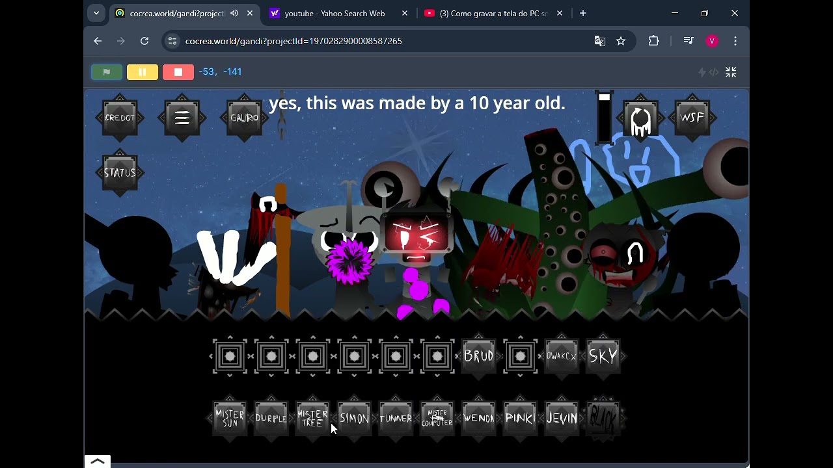Open the Extensions puzzle icon

pos(654,41)
